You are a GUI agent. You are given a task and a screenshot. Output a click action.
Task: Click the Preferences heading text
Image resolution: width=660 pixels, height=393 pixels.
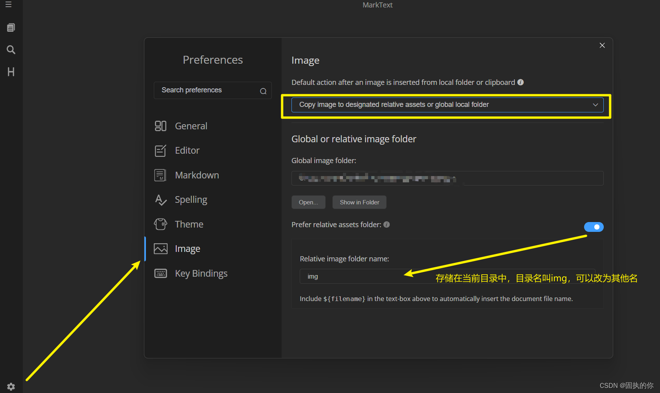pos(213,60)
